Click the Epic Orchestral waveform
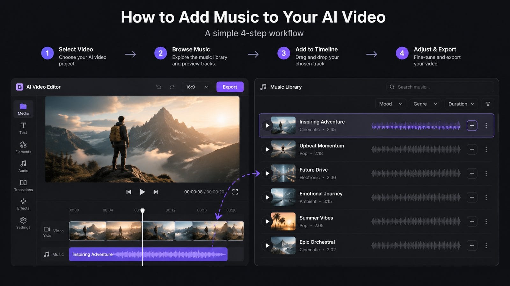The width and height of the screenshot is (510, 286). pyautogui.click(x=416, y=245)
